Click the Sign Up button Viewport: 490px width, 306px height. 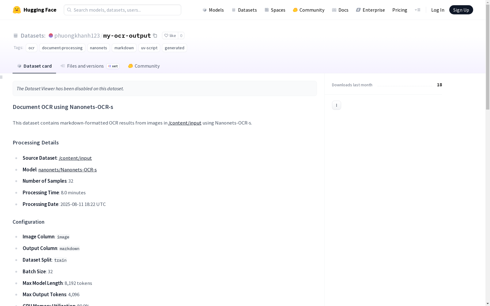coord(461,10)
